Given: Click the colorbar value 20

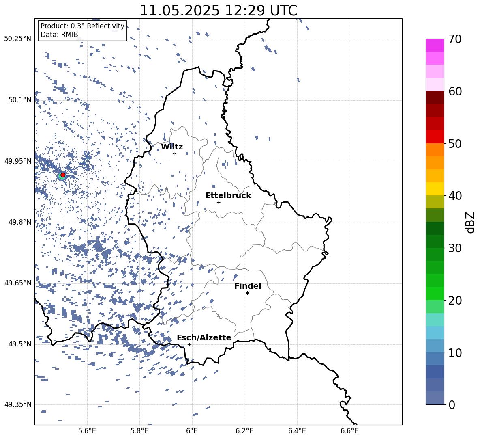Looking at the screenshot, I should [455, 301].
